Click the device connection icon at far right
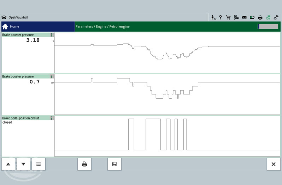Image resolution: width=282 pixels, height=185 pixels. [276, 17]
